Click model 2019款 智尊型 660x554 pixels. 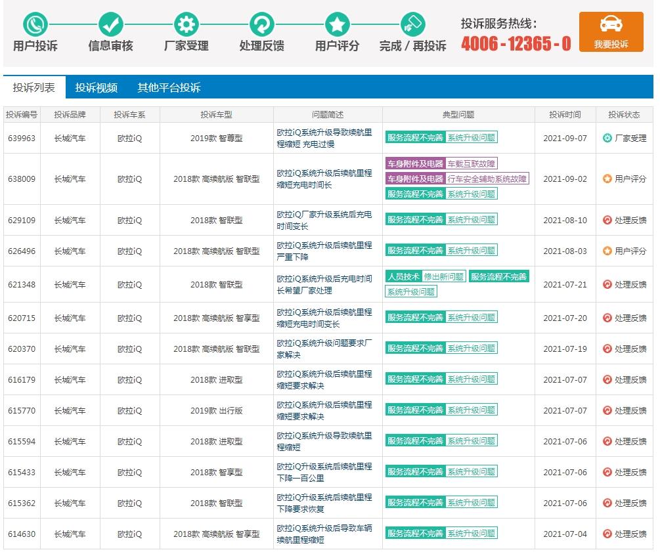coord(216,138)
